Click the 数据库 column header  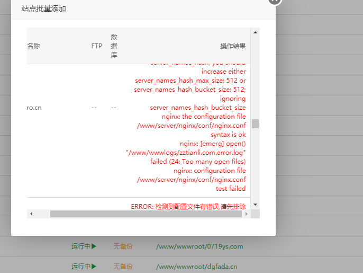[114, 46]
